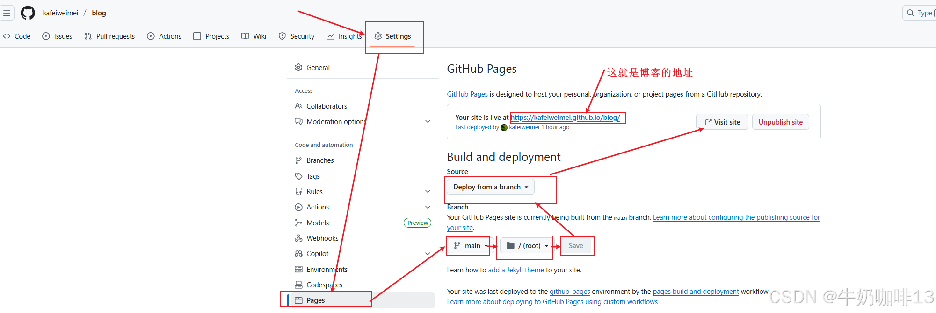Screen dimensions: 936x313
Task: Click the Pages browser icon
Action: coord(298,300)
